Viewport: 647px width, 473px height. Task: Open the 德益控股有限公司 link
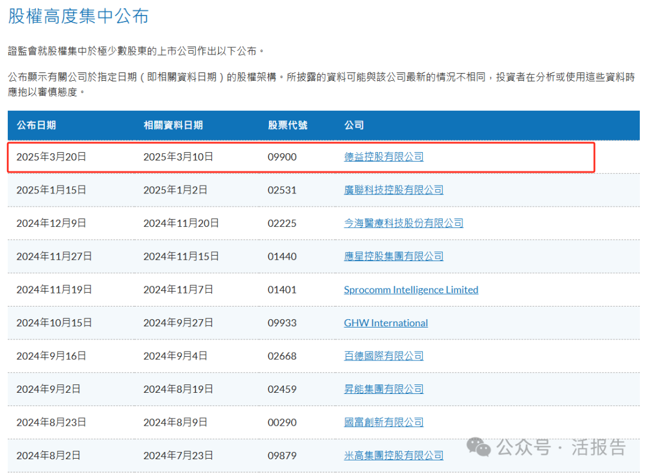pyautogui.click(x=383, y=157)
